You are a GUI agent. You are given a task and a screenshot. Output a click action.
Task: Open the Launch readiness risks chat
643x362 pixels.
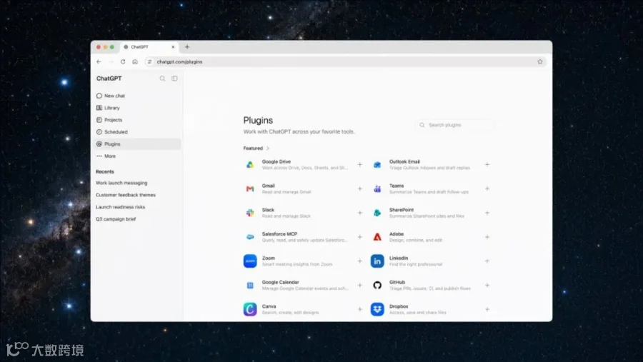(120, 207)
